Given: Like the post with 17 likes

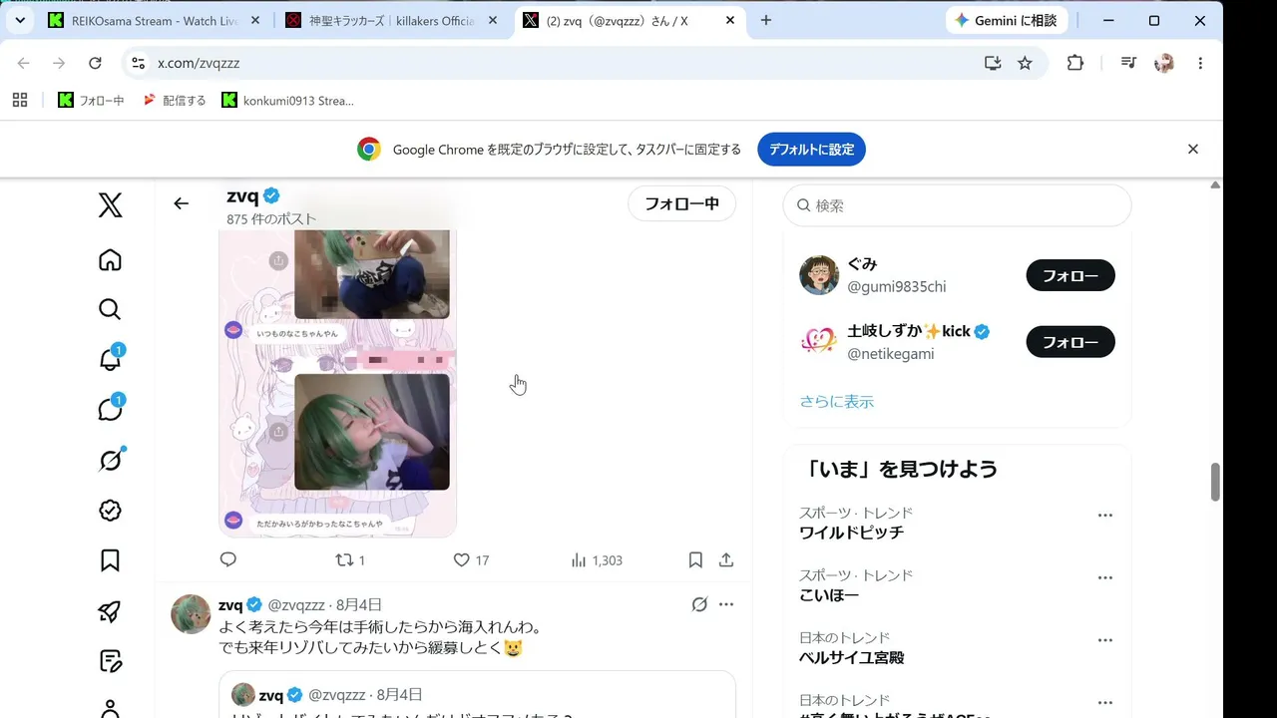Looking at the screenshot, I should click(471, 560).
